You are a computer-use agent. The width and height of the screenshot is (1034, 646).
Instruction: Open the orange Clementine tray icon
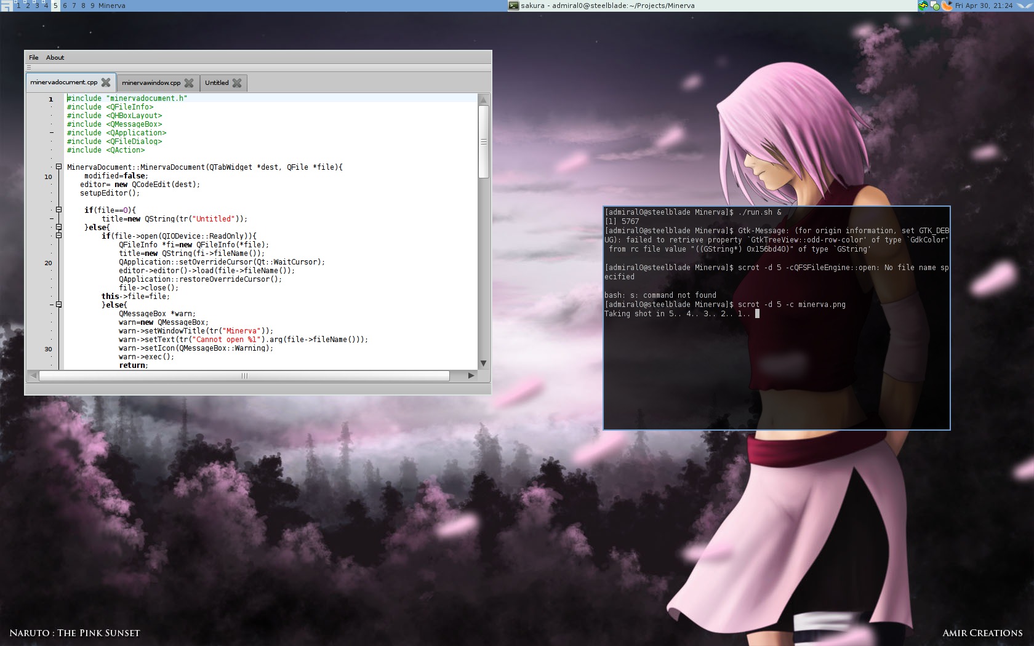point(947,6)
